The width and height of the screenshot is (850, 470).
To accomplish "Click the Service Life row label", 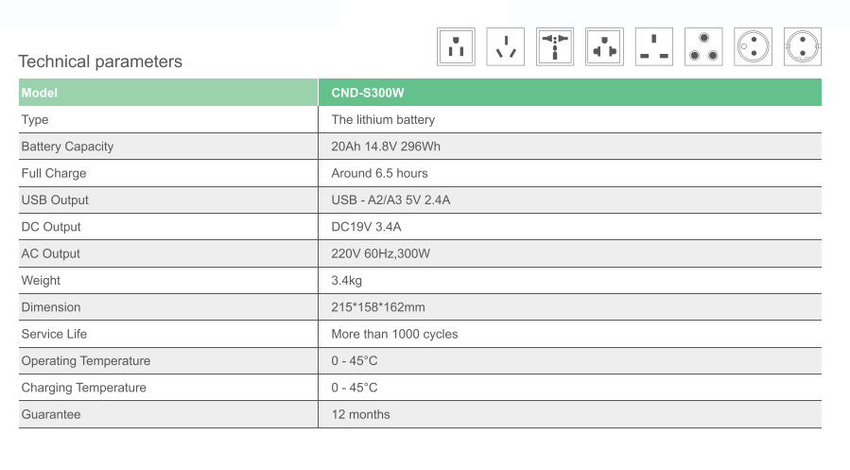I will click(54, 334).
